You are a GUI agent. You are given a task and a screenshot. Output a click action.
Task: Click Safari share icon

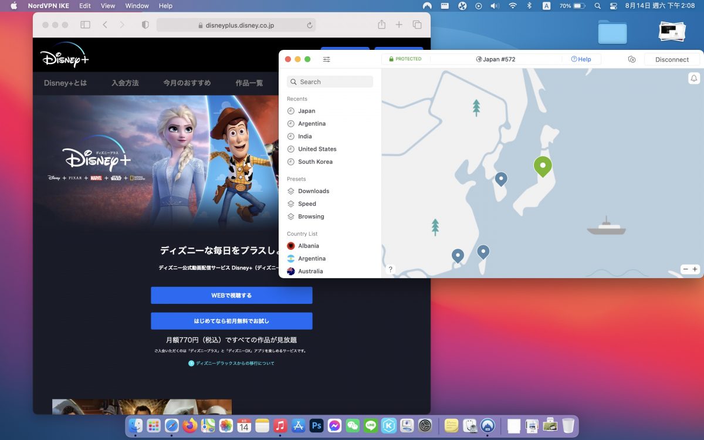[381, 25]
